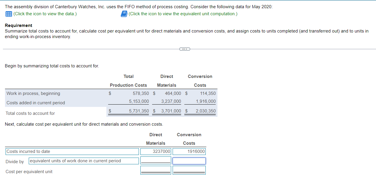Click the highlighted Conversion Costs divide-by field
Viewport: 376px width, 186px height.
[189, 161]
